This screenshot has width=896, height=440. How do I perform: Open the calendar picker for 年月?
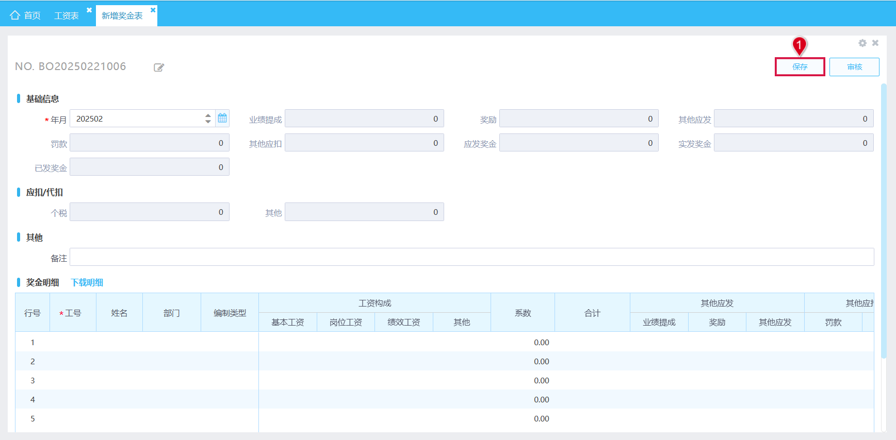pos(222,118)
